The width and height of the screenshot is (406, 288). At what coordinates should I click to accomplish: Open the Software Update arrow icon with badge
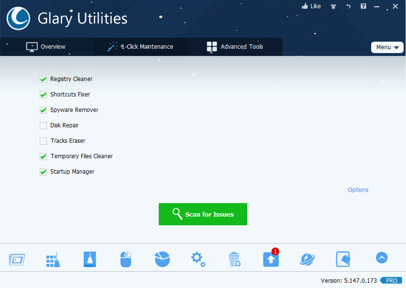(x=271, y=258)
